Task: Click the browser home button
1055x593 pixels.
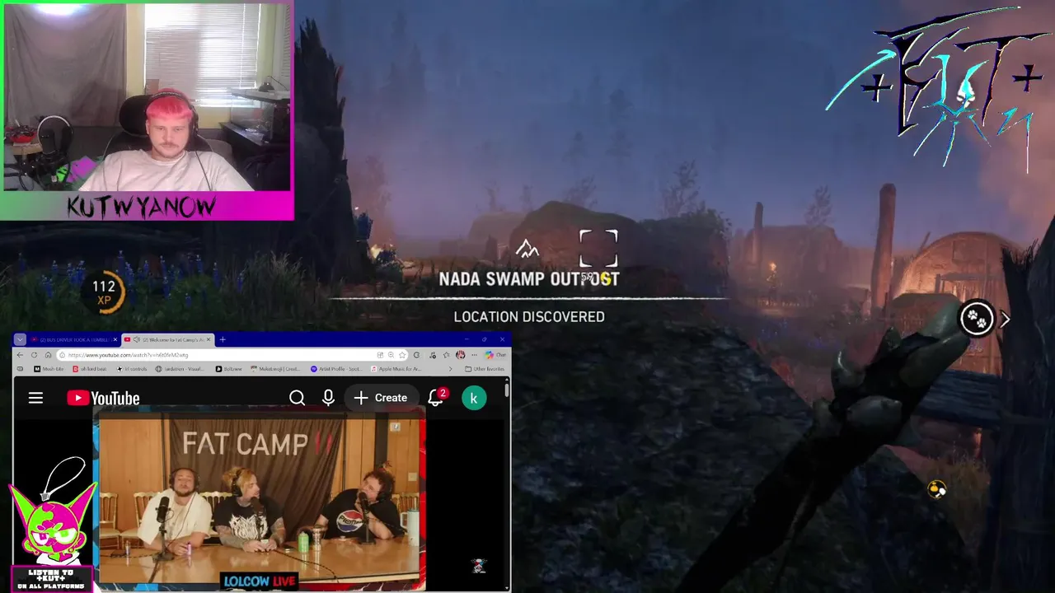Action: click(48, 355)
